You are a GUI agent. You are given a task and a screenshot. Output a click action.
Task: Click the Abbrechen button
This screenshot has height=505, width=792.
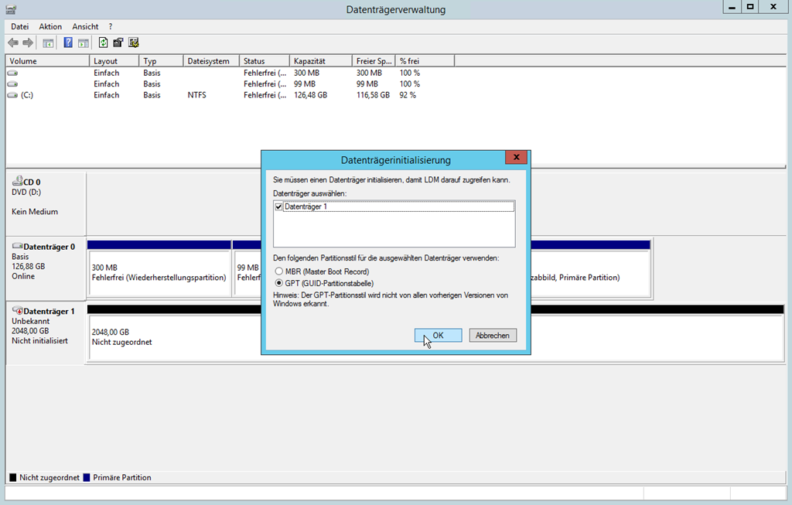point(493,336)
